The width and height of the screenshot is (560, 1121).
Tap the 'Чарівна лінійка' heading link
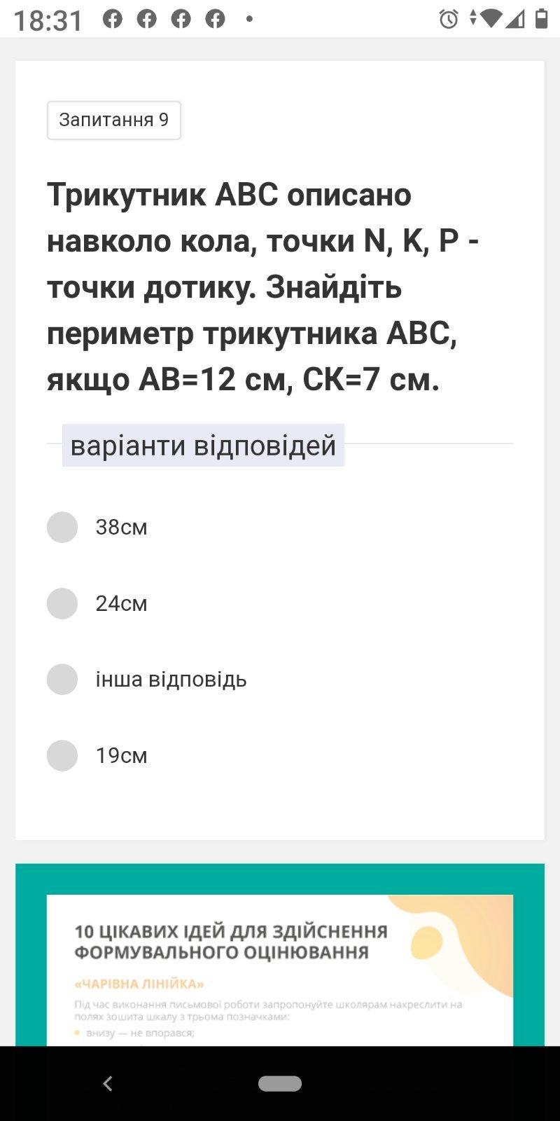point(139,984)
